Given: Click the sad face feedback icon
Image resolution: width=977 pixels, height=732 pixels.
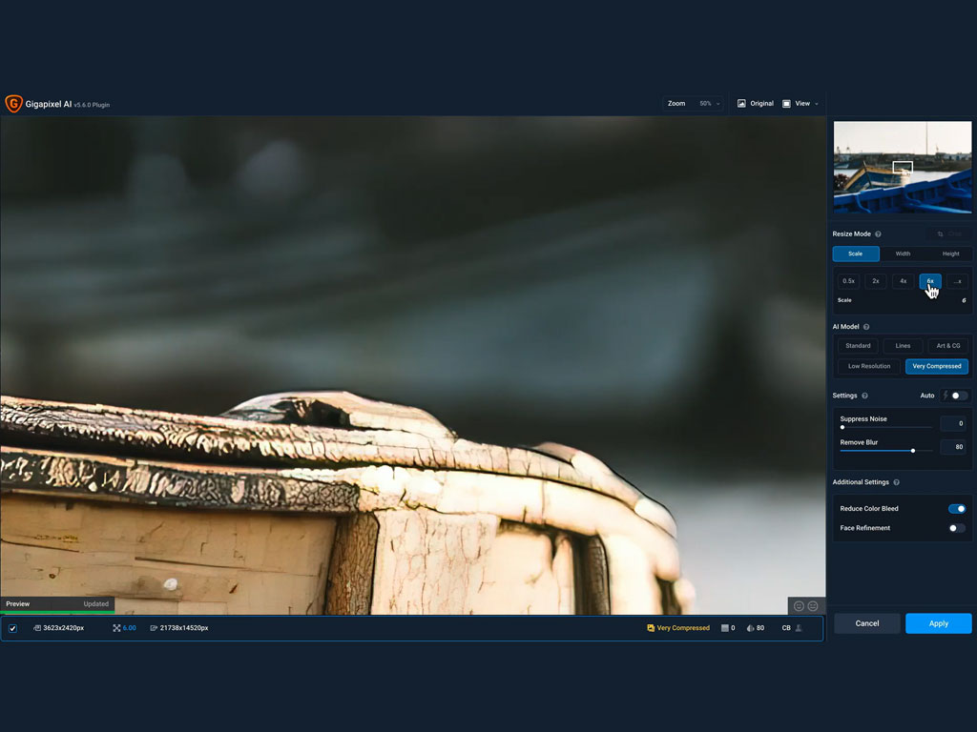Looking at the screenshot, I should coord(813,606).
